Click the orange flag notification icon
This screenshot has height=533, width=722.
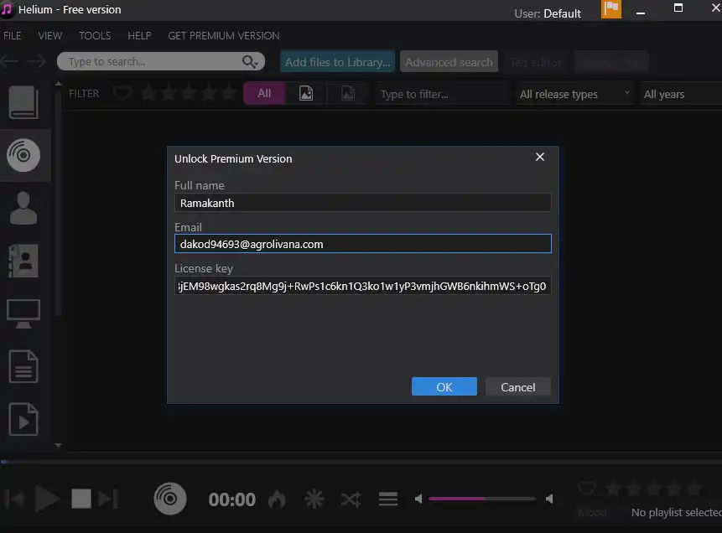(x=611, y=10)
